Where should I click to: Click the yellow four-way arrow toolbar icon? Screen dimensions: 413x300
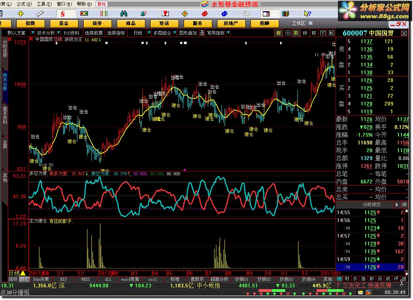point(20,13)
